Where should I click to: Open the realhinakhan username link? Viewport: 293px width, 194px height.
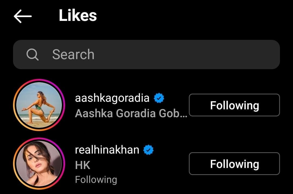point(107,150)
